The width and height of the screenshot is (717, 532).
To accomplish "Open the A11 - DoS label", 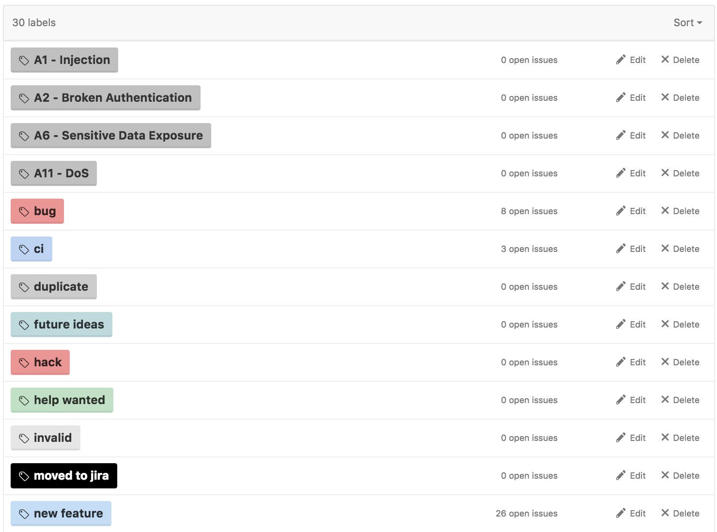I will tap(54, 173).
